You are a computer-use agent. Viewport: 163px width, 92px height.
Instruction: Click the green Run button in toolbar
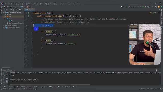click(140, 7)
